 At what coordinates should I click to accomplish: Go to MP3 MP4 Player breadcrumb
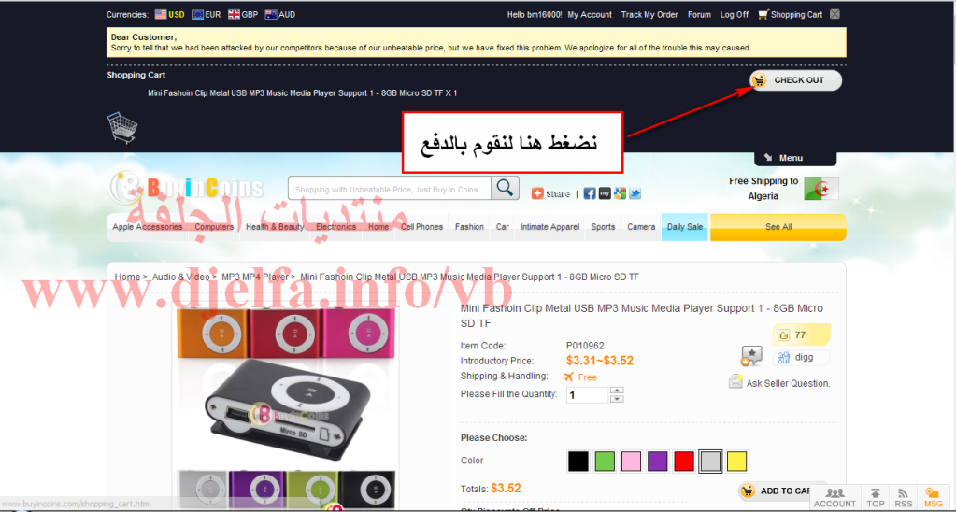point(255,277)
